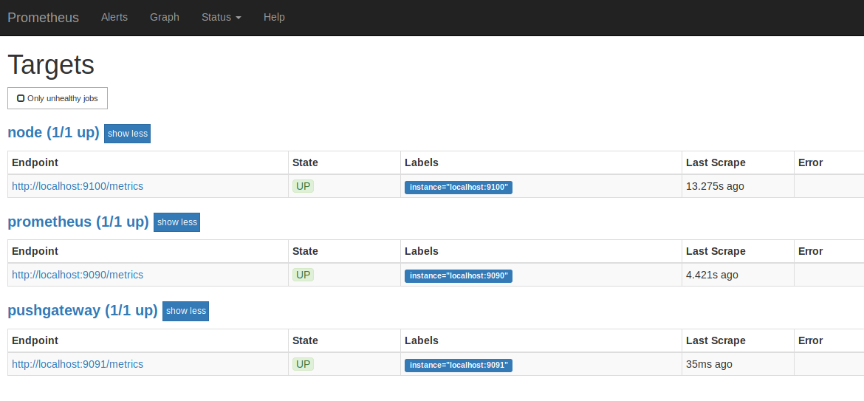Screen dimensions: 864x401
Task: Click the instance="localhost:9090" label badge
Action: tap(459, 276)
